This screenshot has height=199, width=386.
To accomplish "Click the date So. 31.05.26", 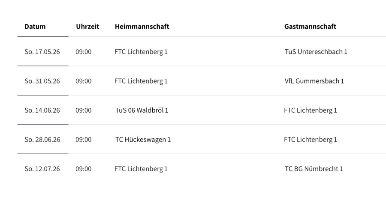I will click(x=42, y=81).
